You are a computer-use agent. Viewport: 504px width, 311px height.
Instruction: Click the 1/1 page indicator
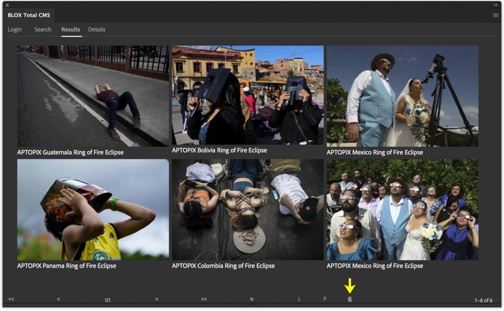tap(108, 300)
